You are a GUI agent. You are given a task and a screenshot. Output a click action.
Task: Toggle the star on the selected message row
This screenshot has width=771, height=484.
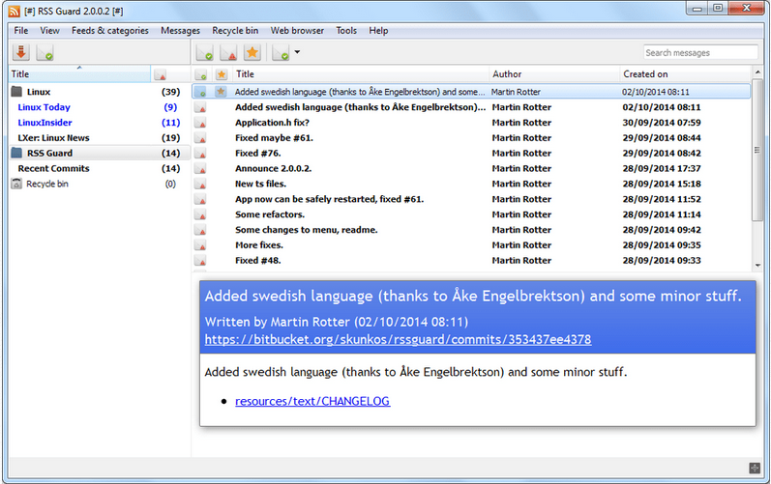coord(221,92)
